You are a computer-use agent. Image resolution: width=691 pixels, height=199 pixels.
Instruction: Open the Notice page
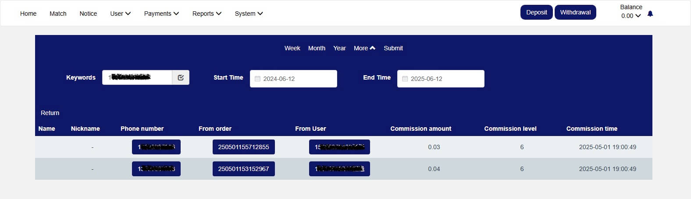click(88, 14)
